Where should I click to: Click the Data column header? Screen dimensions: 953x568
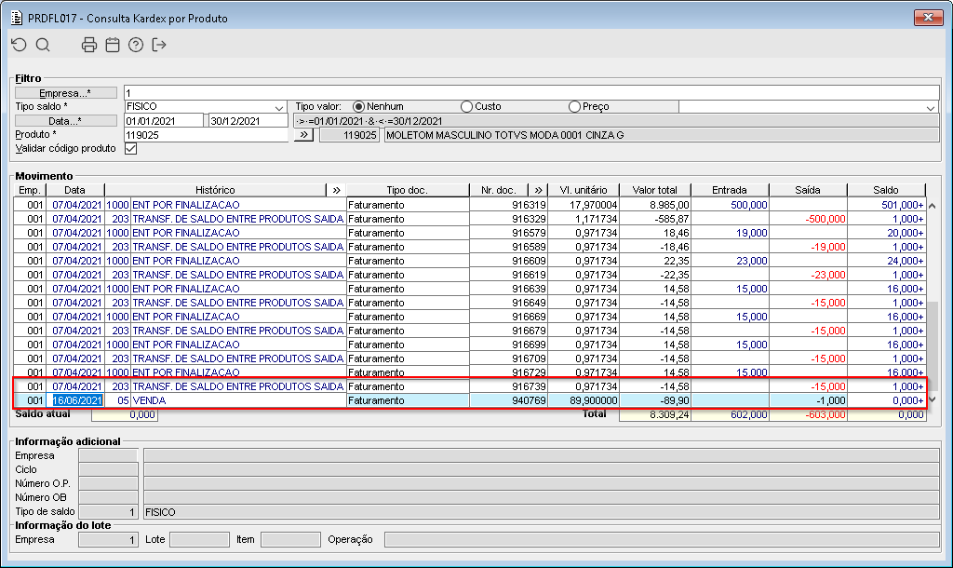[74, 190]
